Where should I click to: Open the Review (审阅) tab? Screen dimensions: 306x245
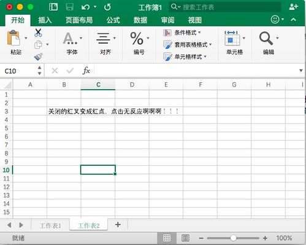(x=167, y=20)
